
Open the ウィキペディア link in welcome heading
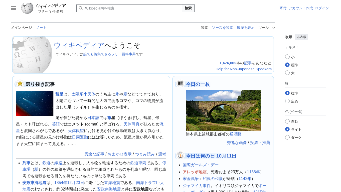coord(79,45)
